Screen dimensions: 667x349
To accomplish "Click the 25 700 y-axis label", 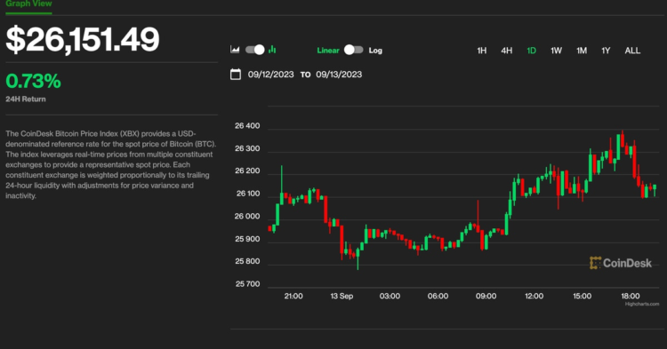I will [247, 284].
